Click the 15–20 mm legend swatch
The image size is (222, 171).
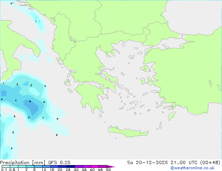click(54, 166)
